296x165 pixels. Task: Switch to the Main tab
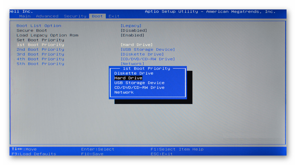[25, 16]
